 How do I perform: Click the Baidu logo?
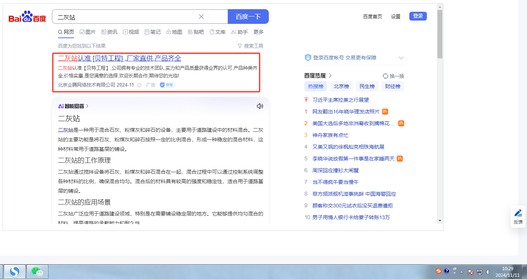[x=28, y=17]
